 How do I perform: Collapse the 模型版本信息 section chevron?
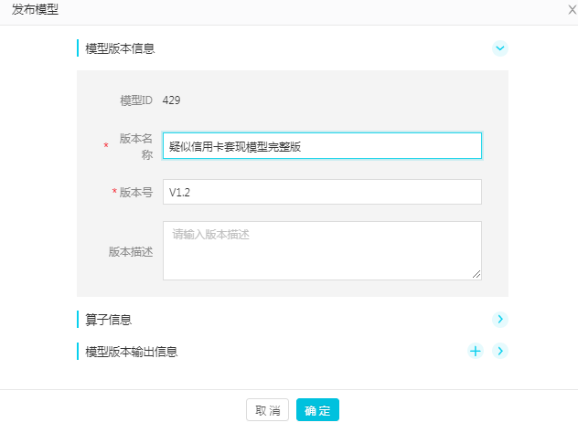coord(499,48)
